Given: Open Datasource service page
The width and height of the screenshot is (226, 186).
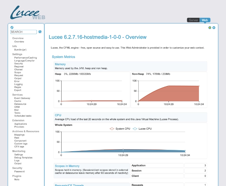Looking at the screenshot, I should pos(20,104).
